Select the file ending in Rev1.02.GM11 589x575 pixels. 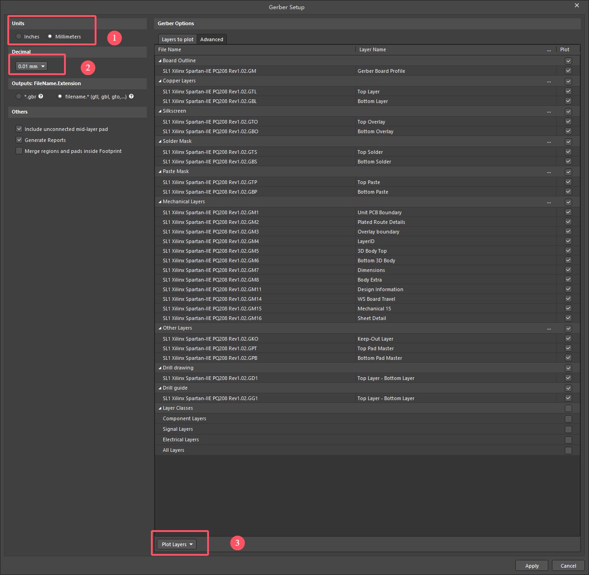click(x=212, y=289)
